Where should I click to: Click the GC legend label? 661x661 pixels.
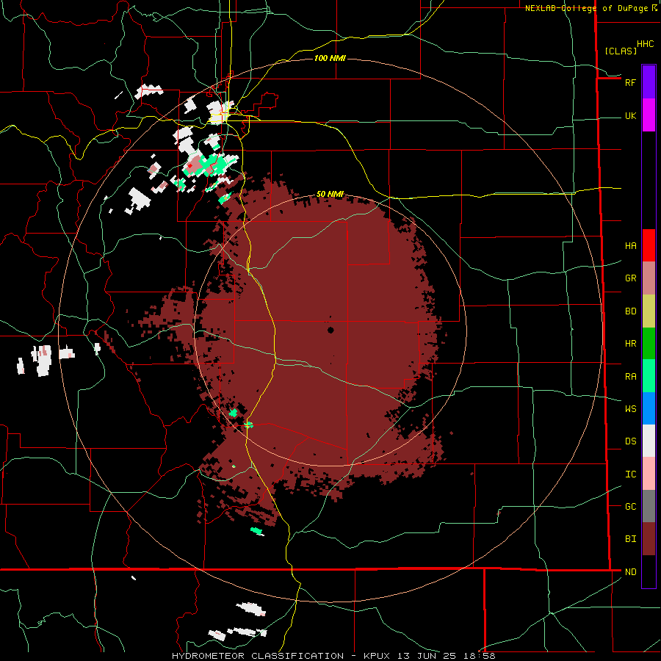pos(630,506)
